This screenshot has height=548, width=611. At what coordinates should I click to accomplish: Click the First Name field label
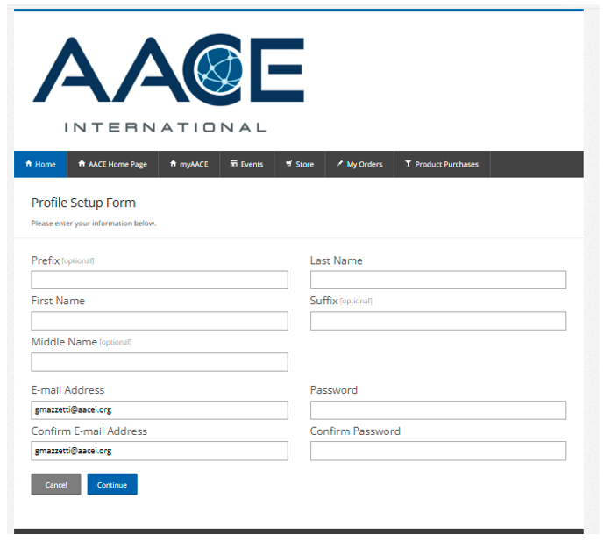pos(58,301)
